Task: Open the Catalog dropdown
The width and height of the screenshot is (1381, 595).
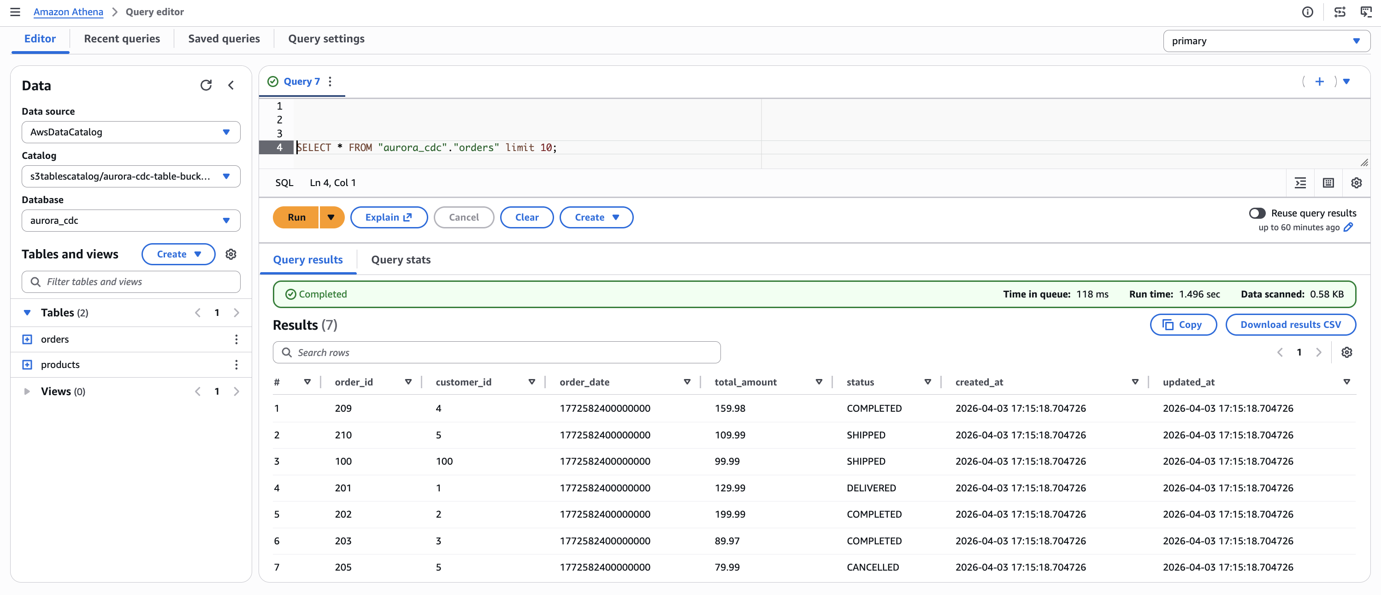Action: click(131, 176)
